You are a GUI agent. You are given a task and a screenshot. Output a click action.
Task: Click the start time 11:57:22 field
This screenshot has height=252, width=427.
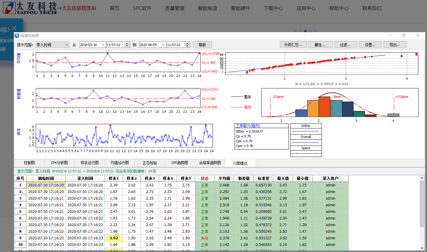coord(116,45)
